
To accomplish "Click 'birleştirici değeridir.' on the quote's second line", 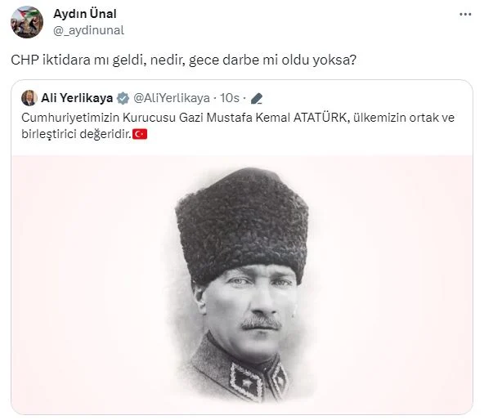I will (x=77, y=134).
